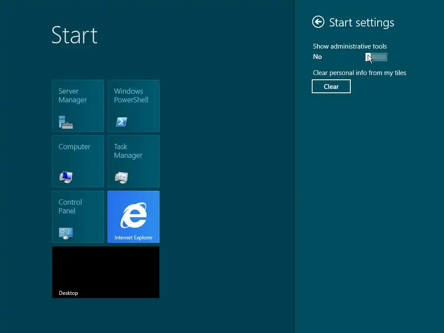The image size is (444, 333).
Task: Open the Computer tile monitor icon
Action: point(66,177)
